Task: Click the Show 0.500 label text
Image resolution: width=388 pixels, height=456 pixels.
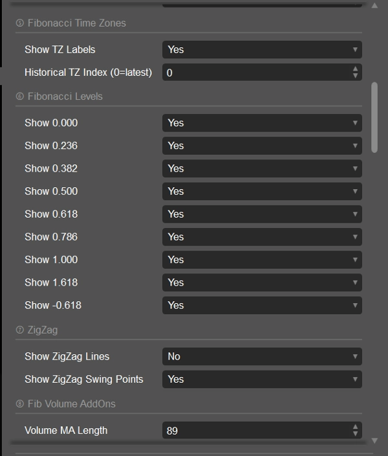Action: pyautogui.click(x=51, y=191)
